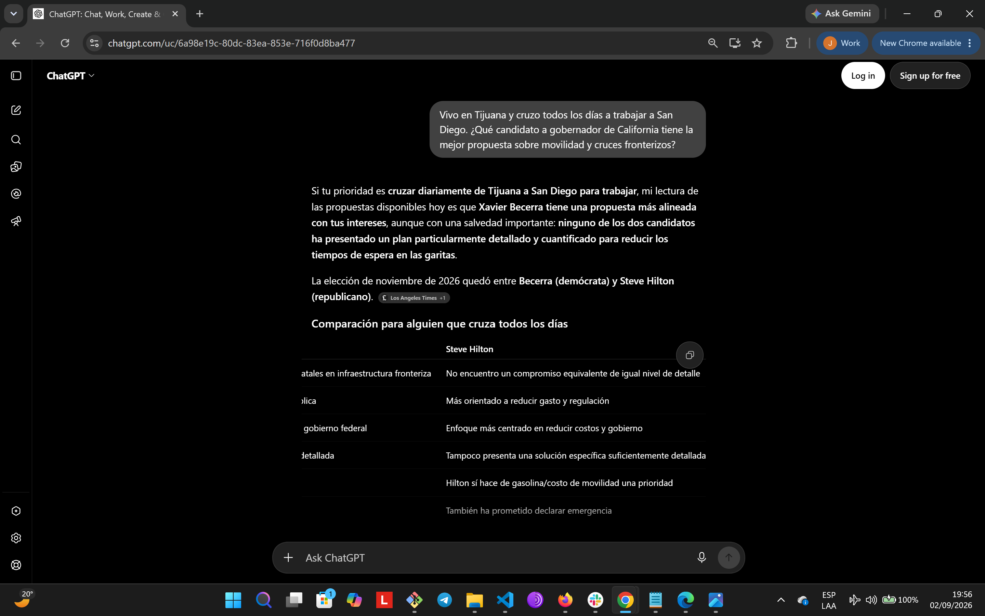This screenshot has height=616, width=985.
Task: Click the install app icon in address bar
Action: 735,43
